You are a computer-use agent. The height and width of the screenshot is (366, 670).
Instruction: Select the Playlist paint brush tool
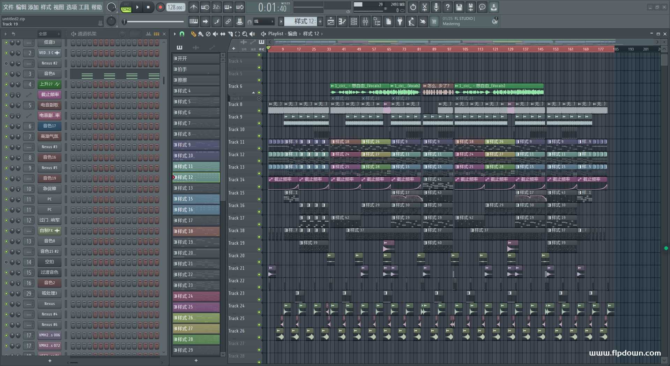pos(201,34)
